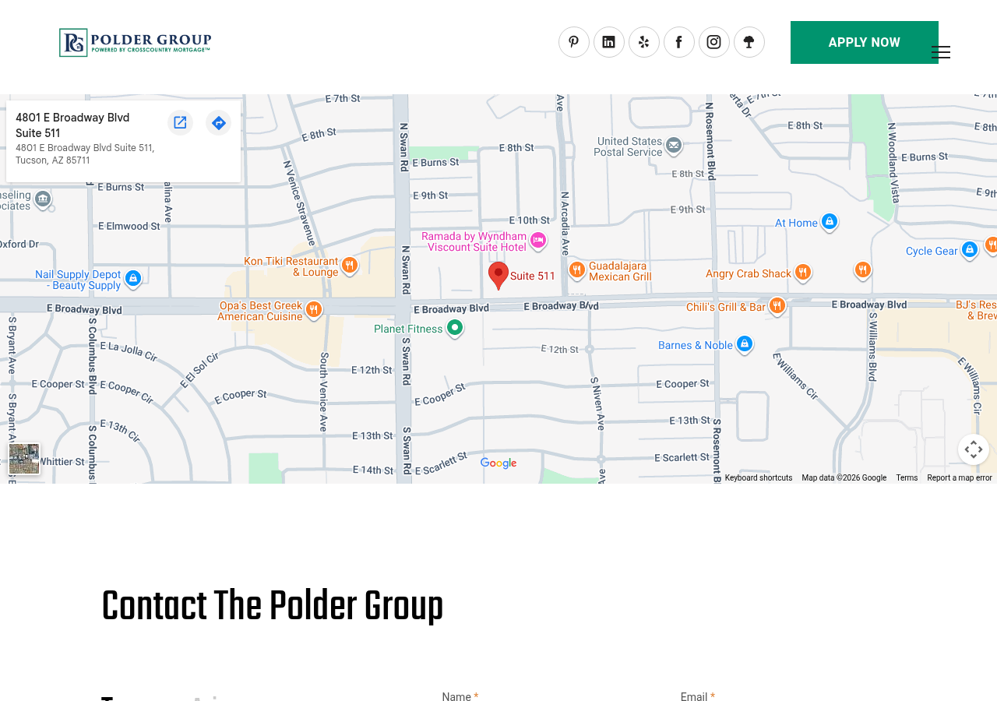Click the Contact The Polder Group heading

point(273,608)
